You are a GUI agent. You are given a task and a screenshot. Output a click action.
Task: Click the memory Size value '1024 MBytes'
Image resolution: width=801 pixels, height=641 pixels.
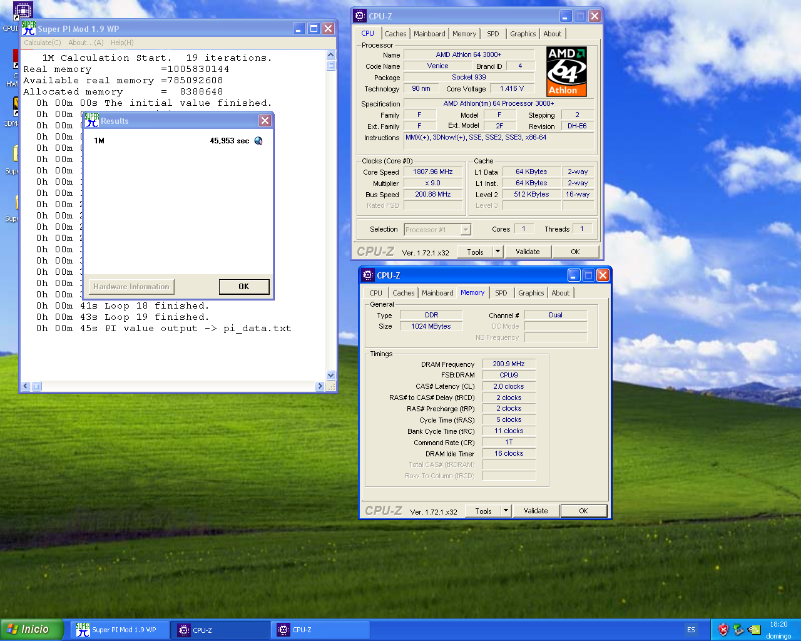coord(431,326)
